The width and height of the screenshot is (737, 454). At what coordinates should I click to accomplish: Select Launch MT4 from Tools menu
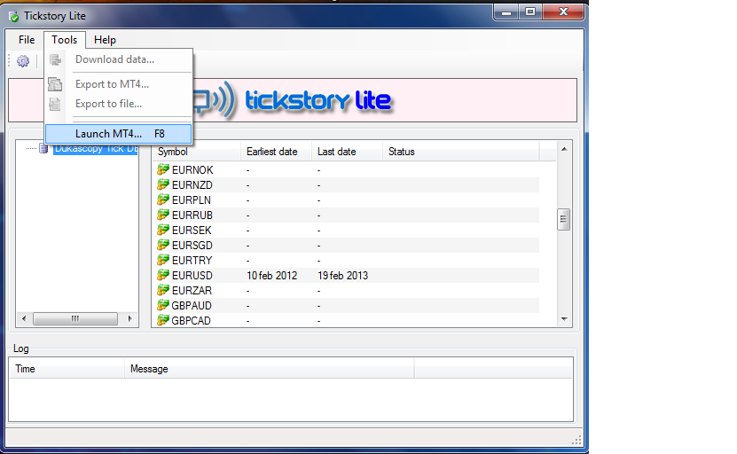click(x=119, y=134)
